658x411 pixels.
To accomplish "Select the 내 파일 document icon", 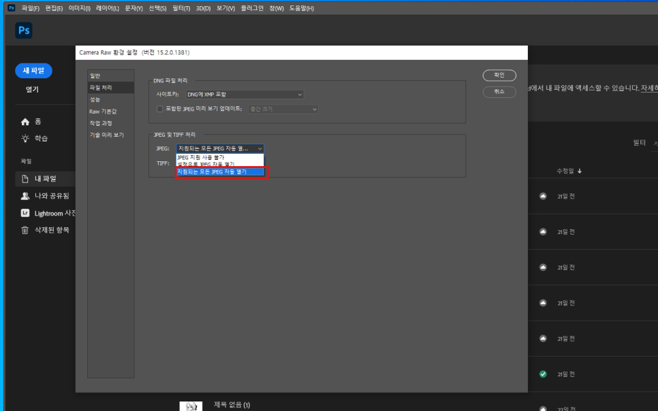I will [25, 179].
